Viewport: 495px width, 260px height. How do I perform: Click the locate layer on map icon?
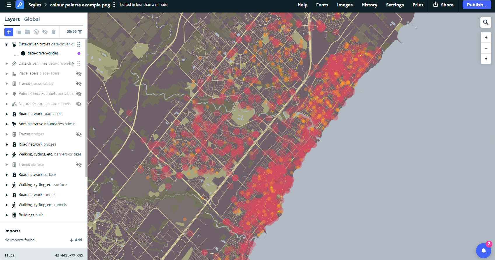coord(36,32)
